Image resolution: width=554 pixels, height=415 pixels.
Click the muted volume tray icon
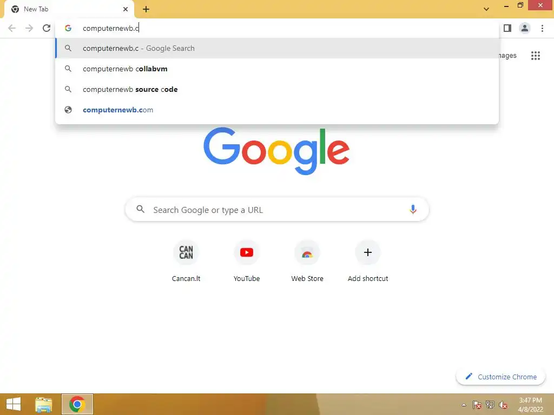(503, 405)
